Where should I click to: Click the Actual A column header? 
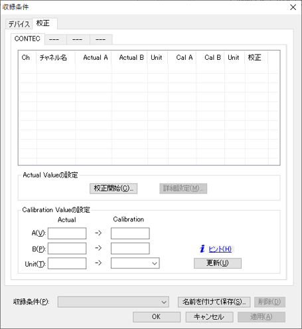coord(94,58)
